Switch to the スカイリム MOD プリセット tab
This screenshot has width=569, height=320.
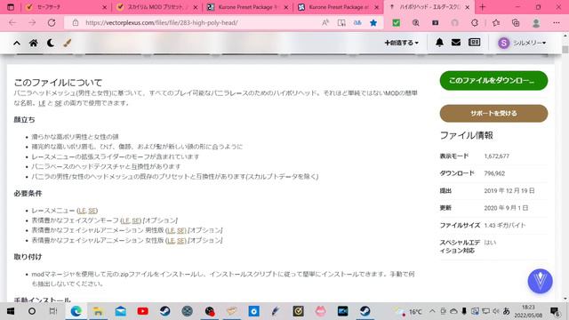pyautogui.click(x=156, y=7)
